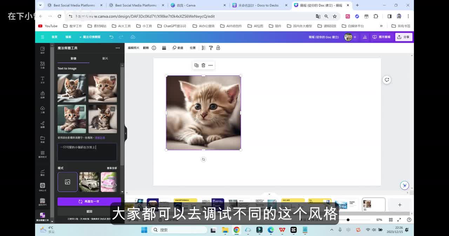The height and width of the screenshot is (236, 449).
Task: Click the text-to-image prompt input field
Action: click(x=87, y=152)
